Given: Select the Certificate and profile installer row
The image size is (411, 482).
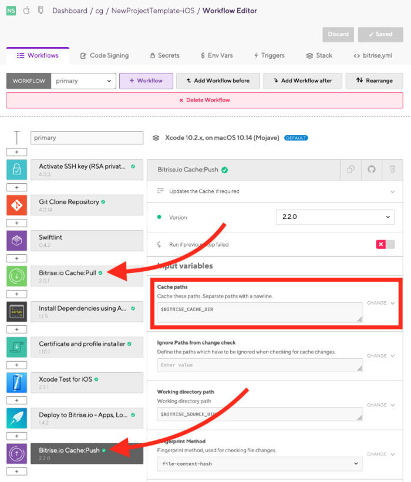Looking at the screenshot, I should tap(87, 347).
